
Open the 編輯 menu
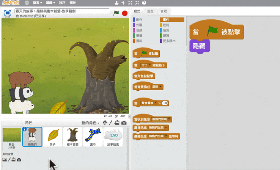pyautogui.click(x=50, y=3)
